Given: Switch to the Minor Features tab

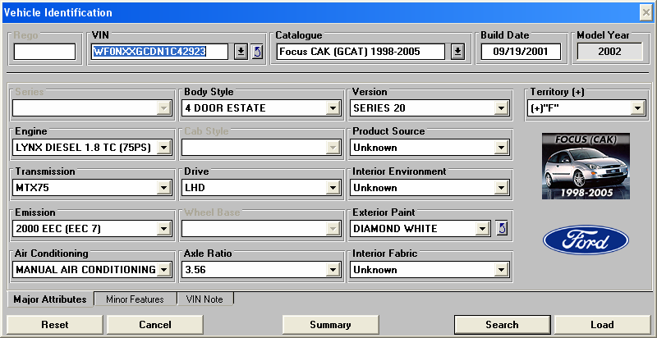Looking at the screenshot, I should coord(135,299).
